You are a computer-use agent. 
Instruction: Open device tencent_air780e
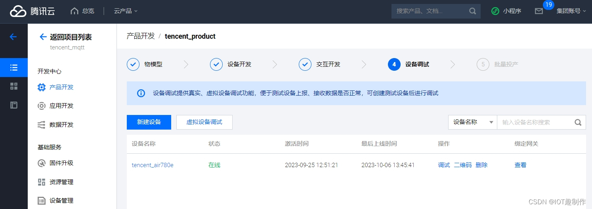(x=153, y=165)
